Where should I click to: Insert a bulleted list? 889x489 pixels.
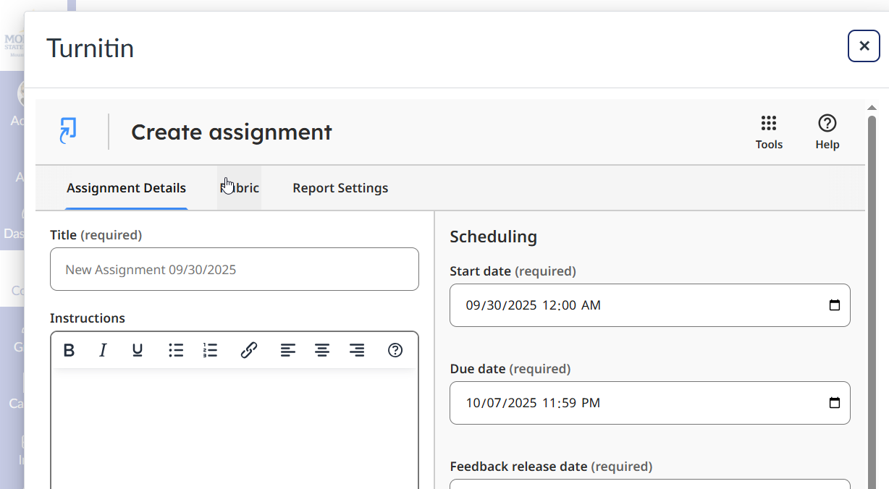(x=176, y=350)
